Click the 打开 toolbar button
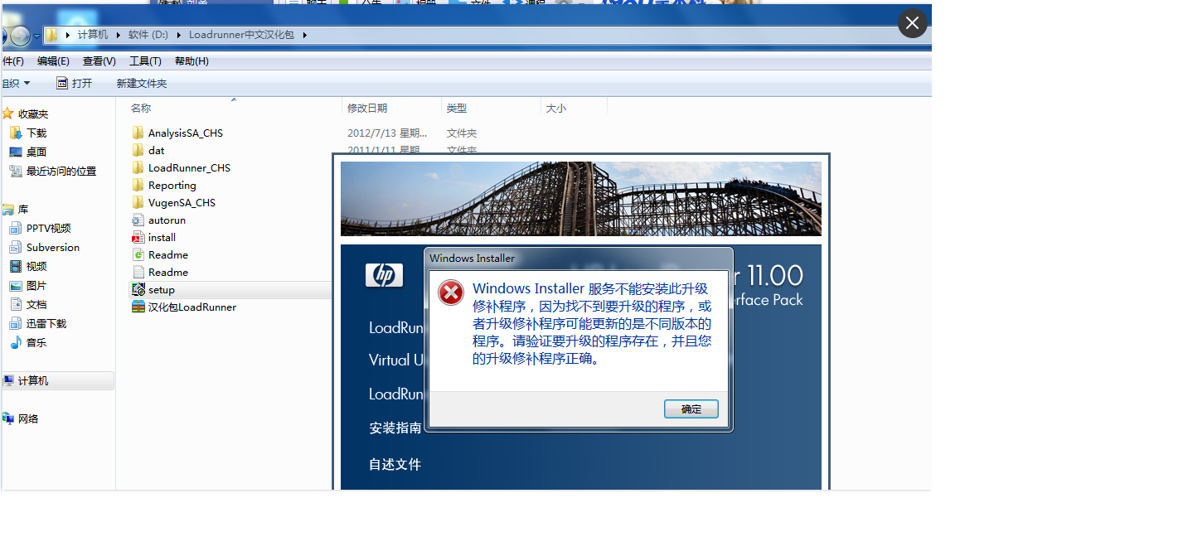 pyautogui.click(x=75, y=83)
